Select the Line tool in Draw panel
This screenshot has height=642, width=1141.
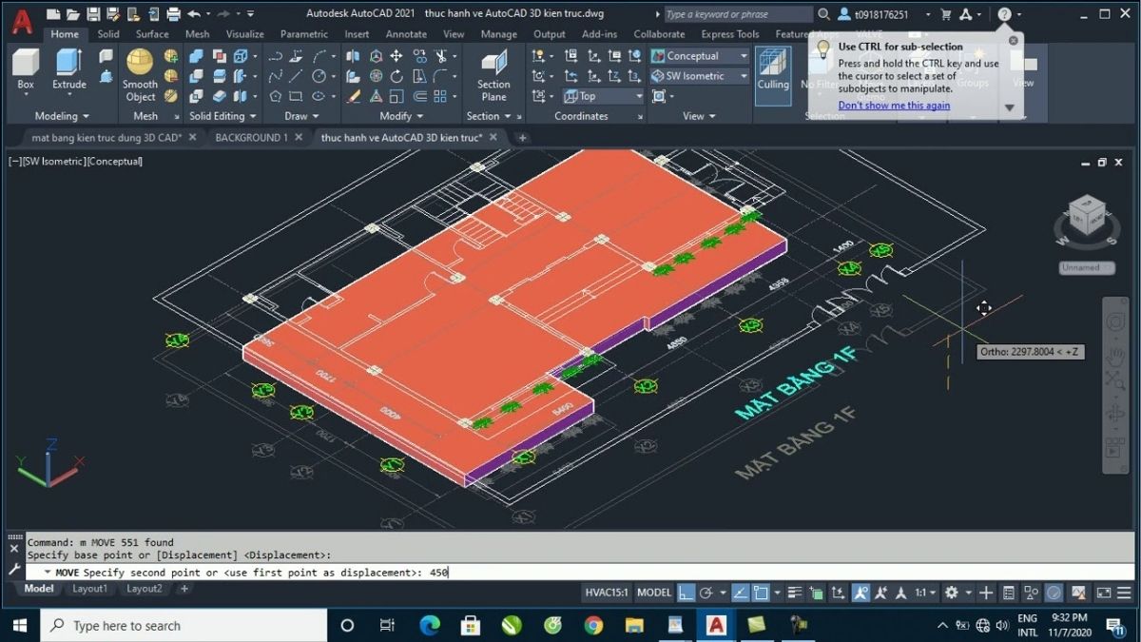[296, 76]
